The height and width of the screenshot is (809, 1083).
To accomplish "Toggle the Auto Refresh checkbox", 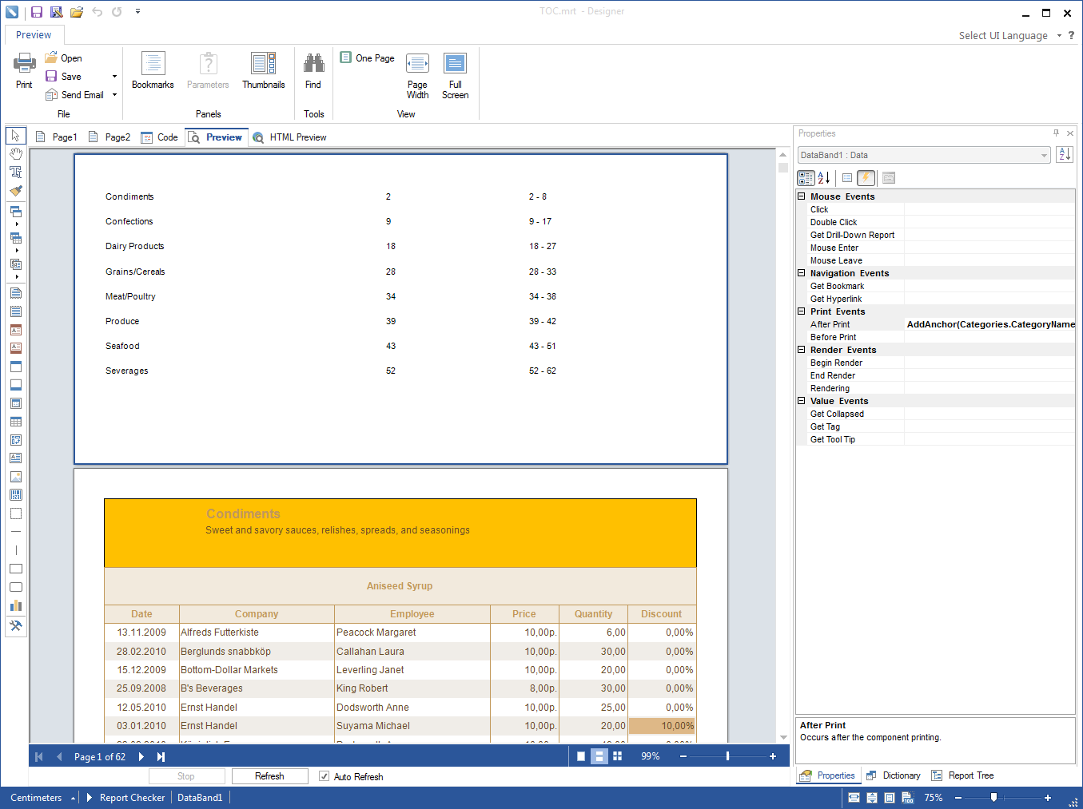I will (324, 776).
